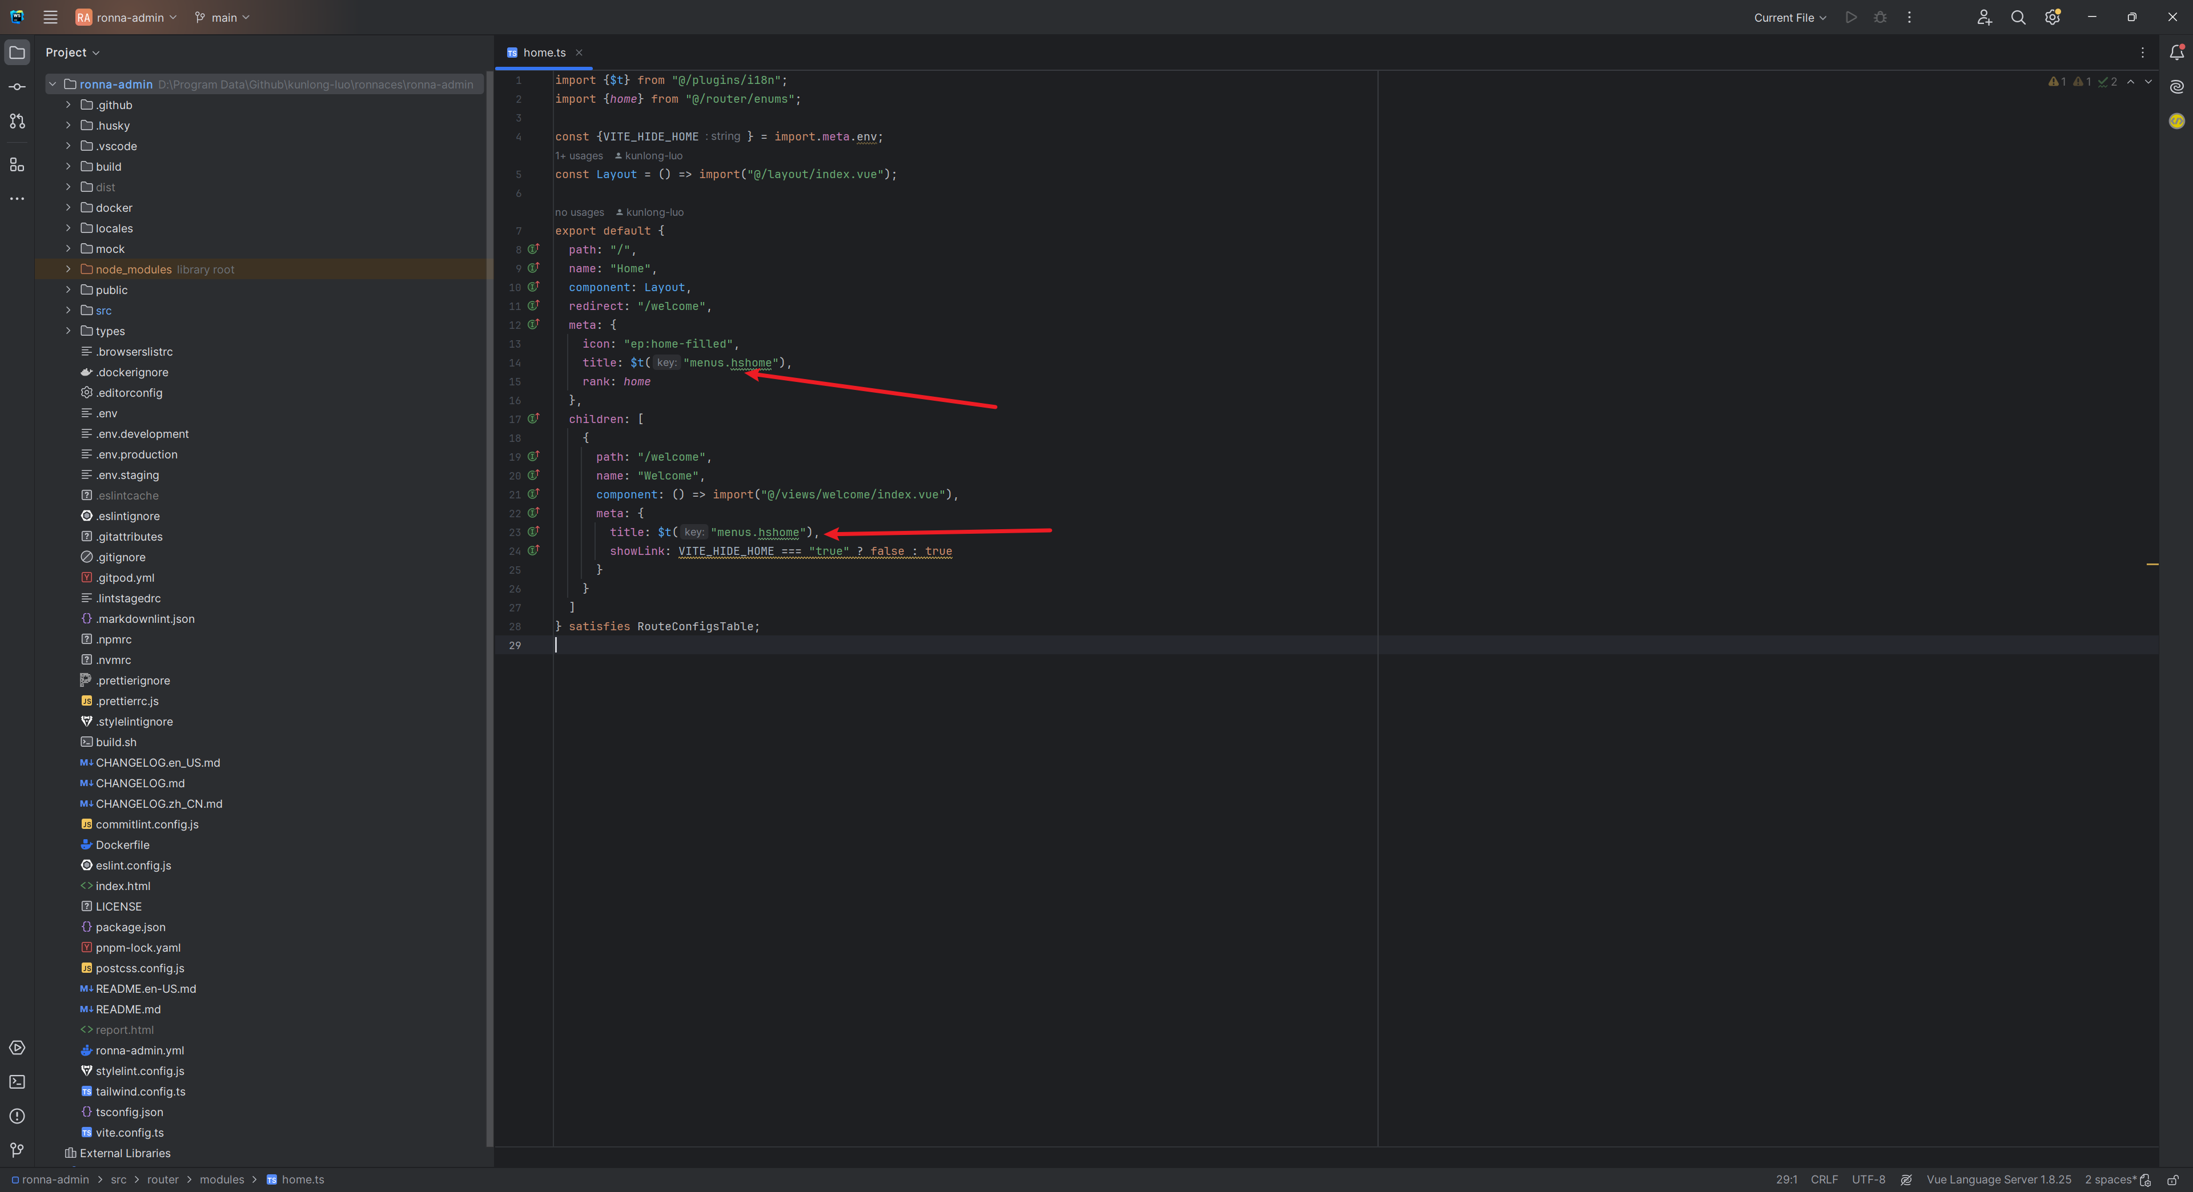Open Code With Me icon
Viewport: 2193px width, 1192px height.
[1985, 17]
